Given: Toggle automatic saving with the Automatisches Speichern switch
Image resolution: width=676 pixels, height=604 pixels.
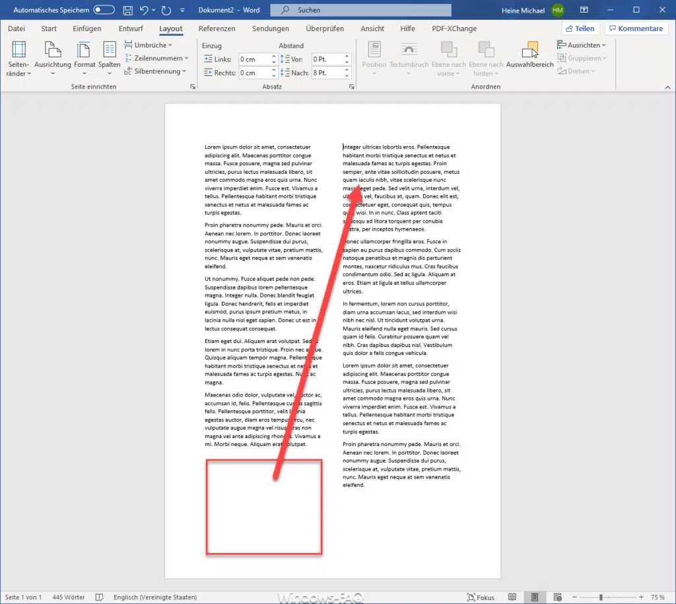Looking at the screenshot, I should [x=103, y=10].
